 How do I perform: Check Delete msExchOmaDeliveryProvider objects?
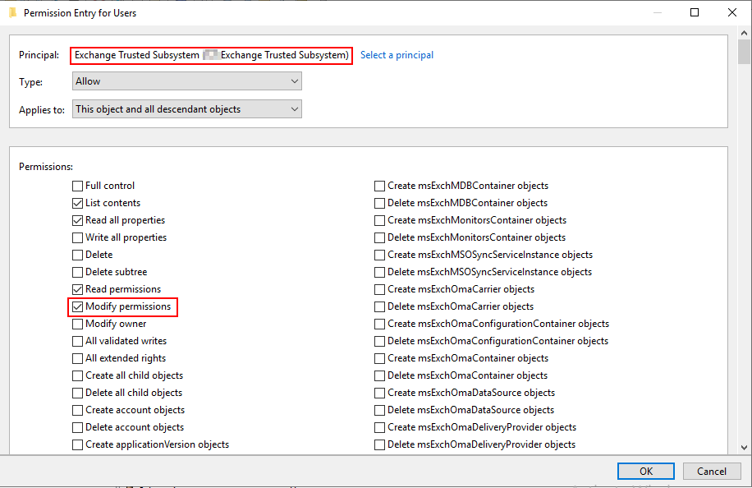(x=379, y=444)
